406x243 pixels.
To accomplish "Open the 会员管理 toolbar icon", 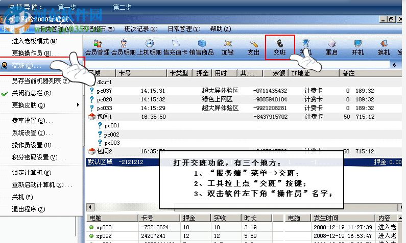I will [98, 47].
